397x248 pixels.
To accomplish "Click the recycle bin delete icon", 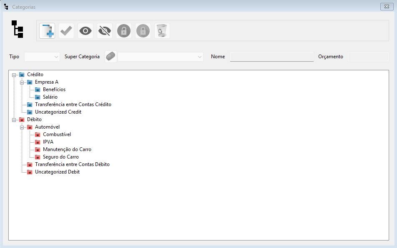I will coord(162,31).
